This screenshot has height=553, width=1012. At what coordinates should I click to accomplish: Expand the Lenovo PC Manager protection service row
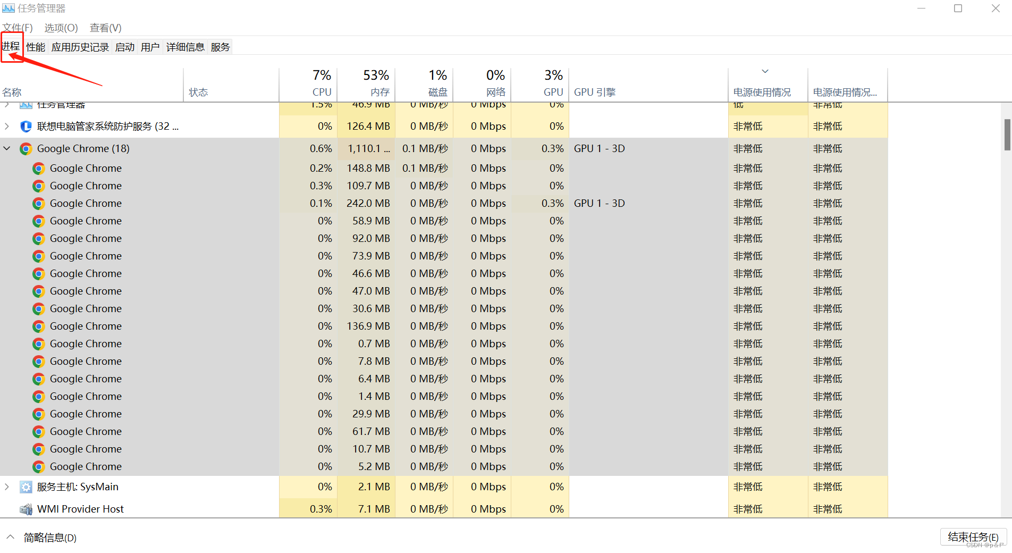pyautogui.click(x=7, y=127)
